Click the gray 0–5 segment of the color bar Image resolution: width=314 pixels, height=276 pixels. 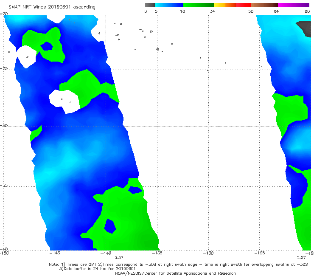coord(150,5)
